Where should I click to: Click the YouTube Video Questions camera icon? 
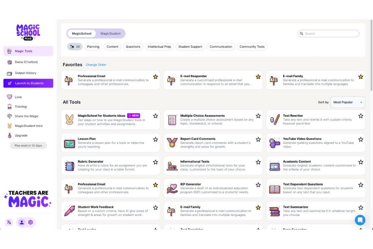pos(275,143)
